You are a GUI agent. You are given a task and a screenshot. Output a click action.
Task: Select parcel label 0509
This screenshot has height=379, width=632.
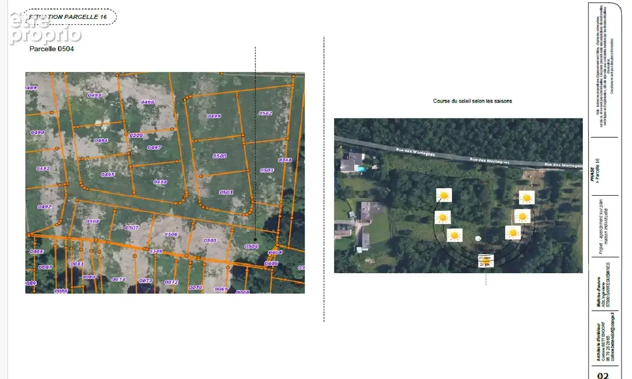coord(136,135)
